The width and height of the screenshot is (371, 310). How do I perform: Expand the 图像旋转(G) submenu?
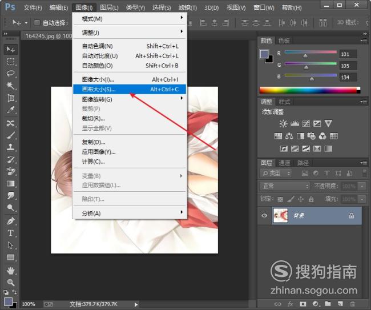[x=130, y=99]
